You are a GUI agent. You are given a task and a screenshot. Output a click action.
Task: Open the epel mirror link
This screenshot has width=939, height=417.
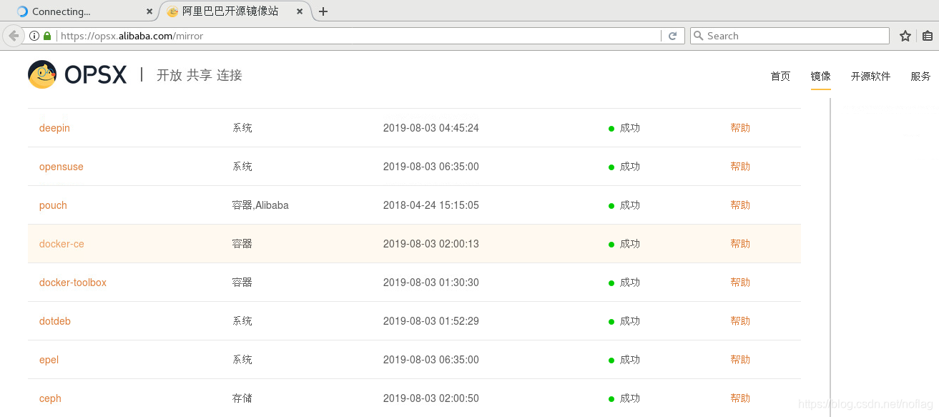point(49,360)
